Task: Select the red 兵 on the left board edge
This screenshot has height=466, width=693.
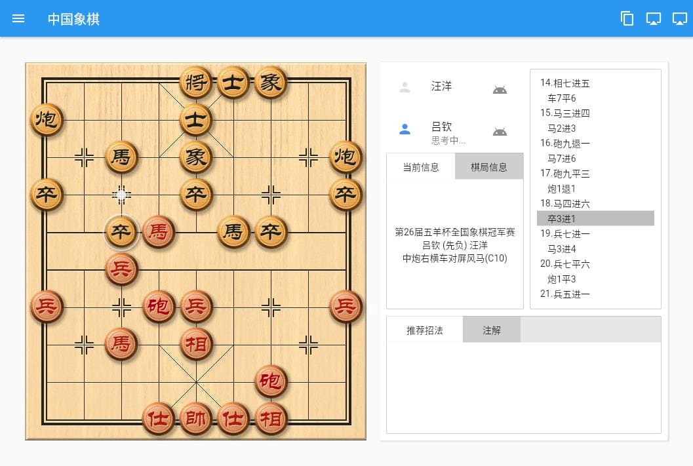Action: pos(47,306)
